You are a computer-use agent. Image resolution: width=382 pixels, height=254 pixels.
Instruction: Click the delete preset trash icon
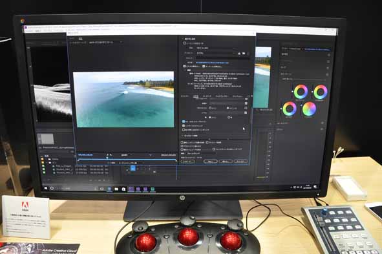[x=248, y=54]
